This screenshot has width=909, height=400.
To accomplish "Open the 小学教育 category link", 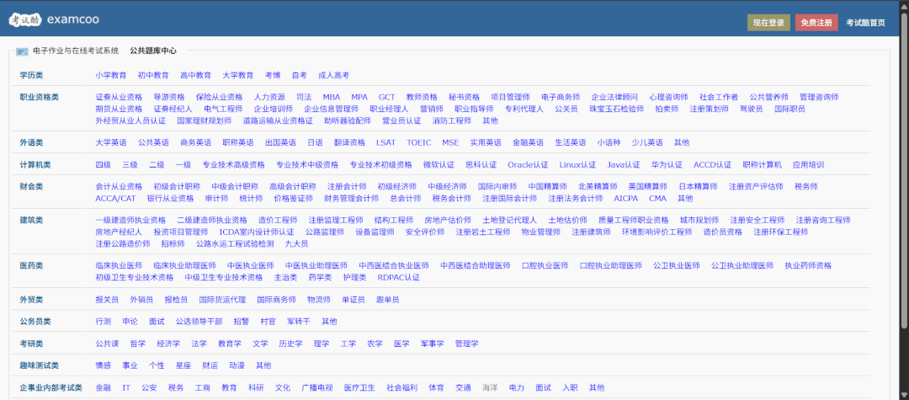I will pyautogui.click(x=111, y=75).
